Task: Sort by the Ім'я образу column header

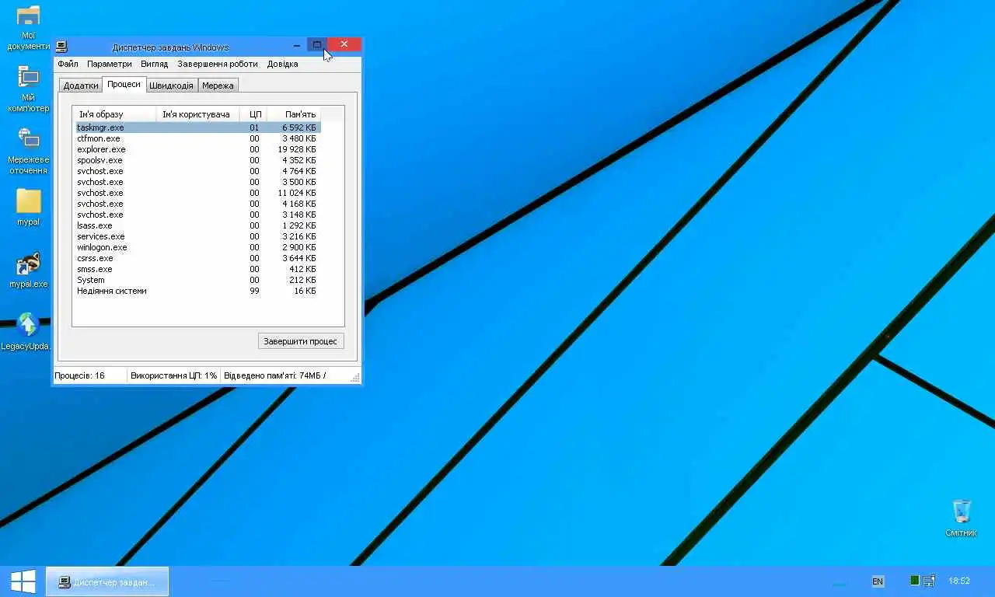Action: pos(115,114)
